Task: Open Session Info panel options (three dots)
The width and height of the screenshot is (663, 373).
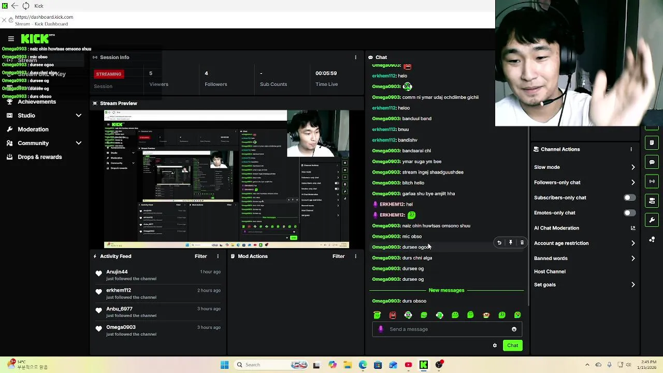Action: click(x=355, y=58)
